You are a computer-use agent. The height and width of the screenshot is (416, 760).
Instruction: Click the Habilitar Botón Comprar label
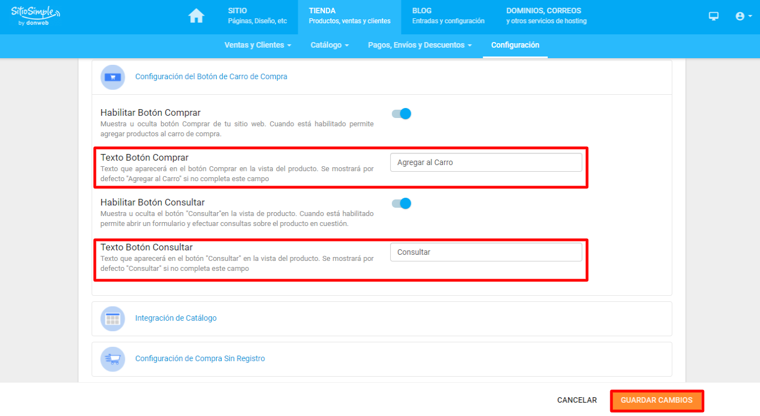click(x=151, y=112)
